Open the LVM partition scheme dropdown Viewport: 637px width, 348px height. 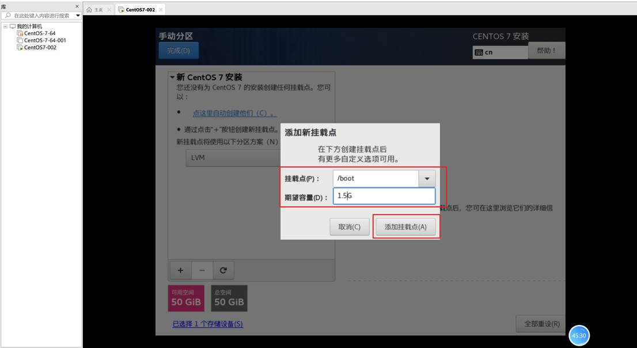[x=233, y=158]
